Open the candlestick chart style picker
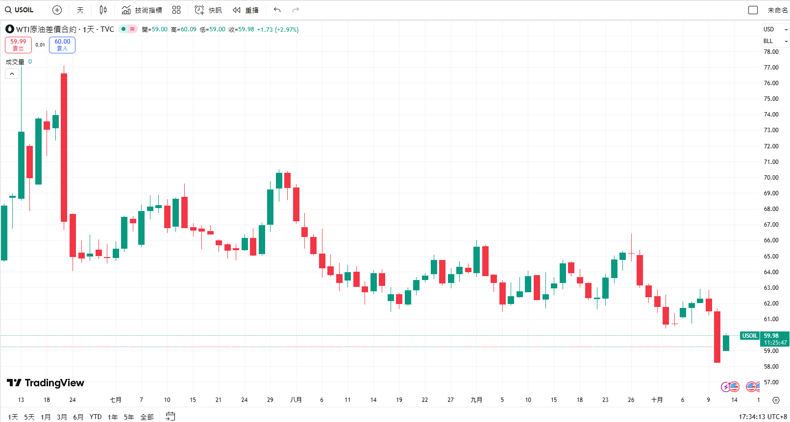Viewport: 790px width, 422px height. coord(103,10)
